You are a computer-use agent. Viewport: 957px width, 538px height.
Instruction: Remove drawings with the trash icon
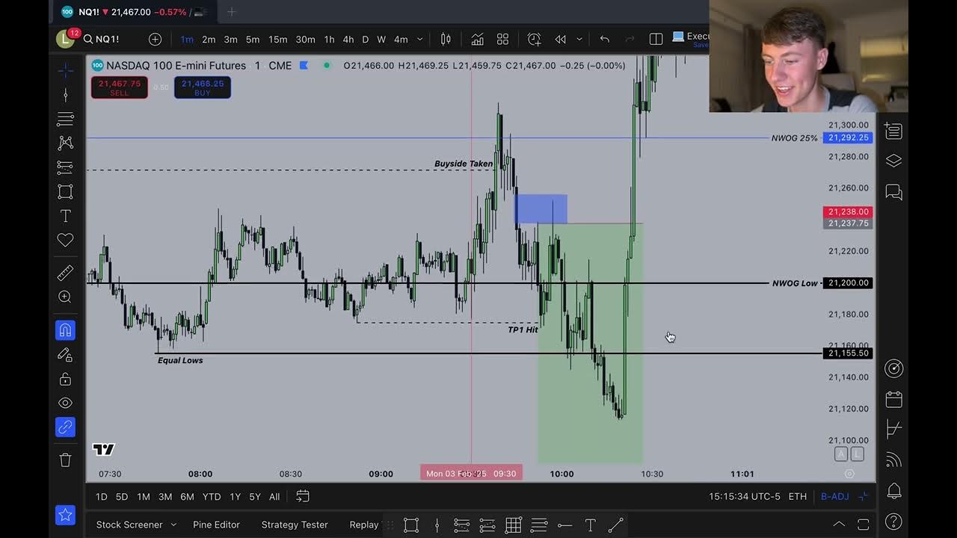click(65, 460)
